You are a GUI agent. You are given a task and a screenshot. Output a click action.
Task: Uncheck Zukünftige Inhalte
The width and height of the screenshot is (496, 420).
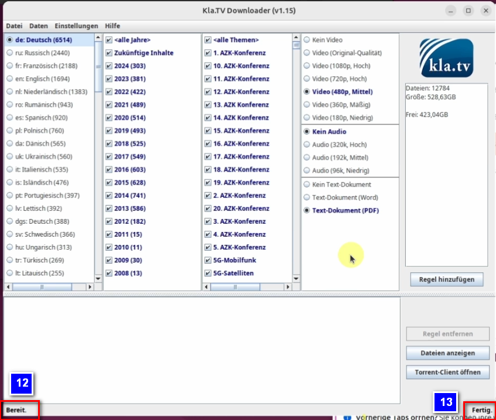point(109,53)
